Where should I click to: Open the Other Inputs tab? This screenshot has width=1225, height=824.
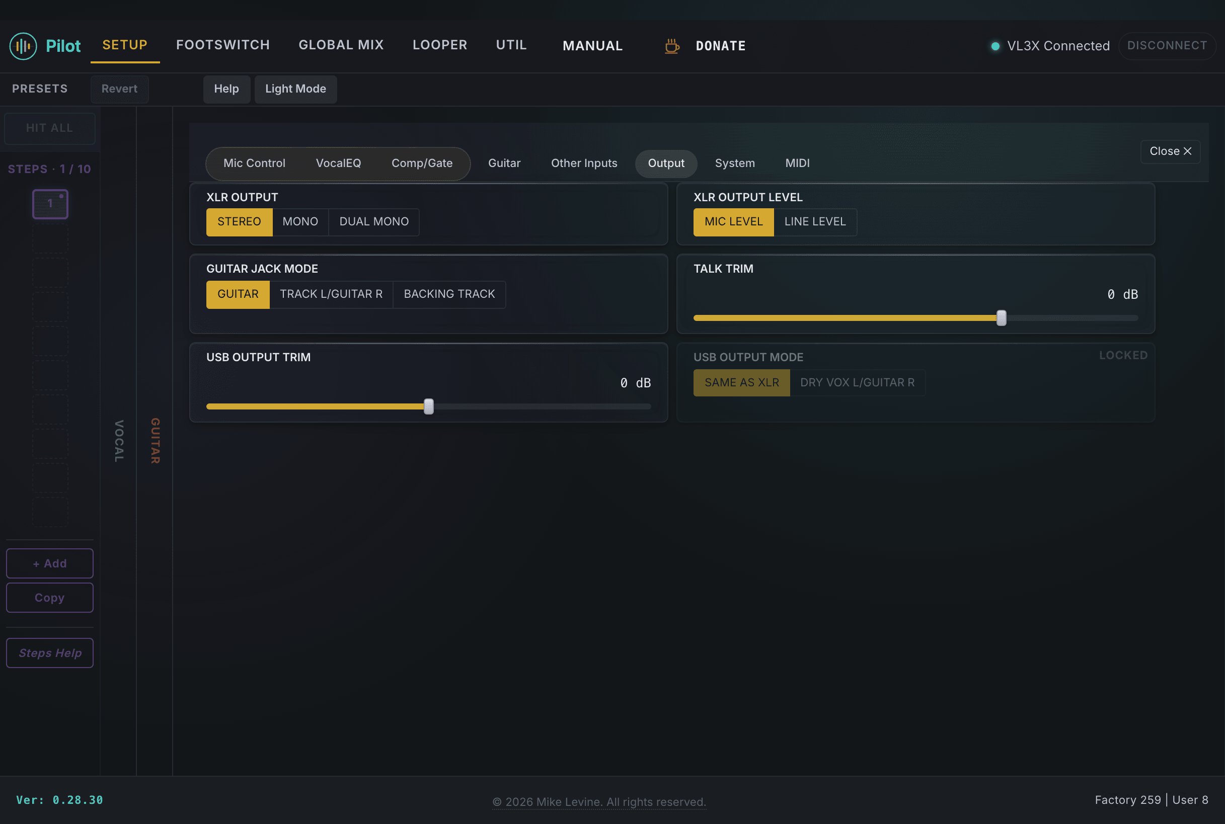pos(584,163)
